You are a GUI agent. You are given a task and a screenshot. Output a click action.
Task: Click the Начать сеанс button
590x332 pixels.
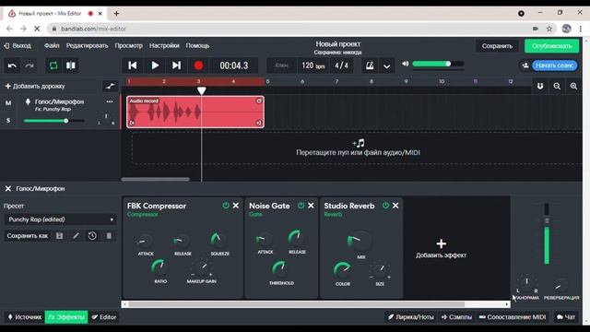554,65
